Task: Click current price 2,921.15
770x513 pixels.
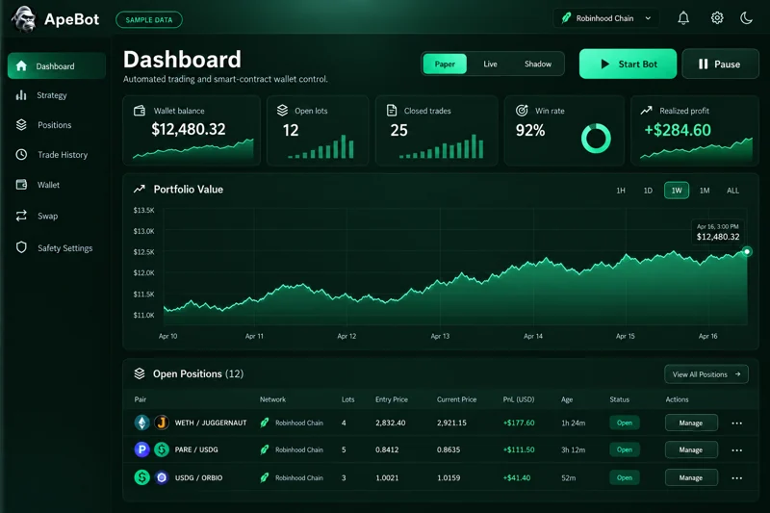Action: coord(451,423)
